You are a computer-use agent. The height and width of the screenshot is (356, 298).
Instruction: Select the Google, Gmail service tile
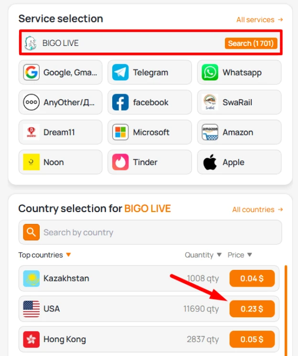[61, 72]
